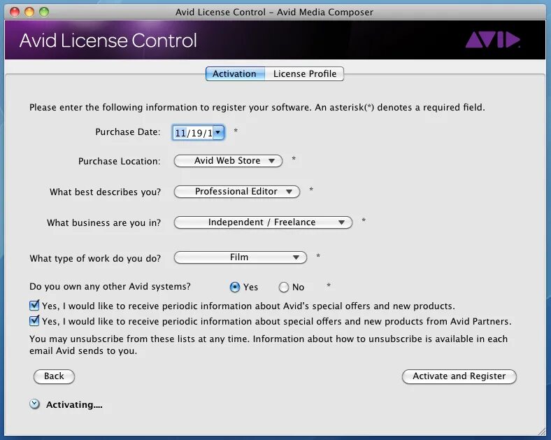Open the Purchase Date picker arrow
Image resolution: width=551 pixels, height=440 pixels.
coord(218,132)
